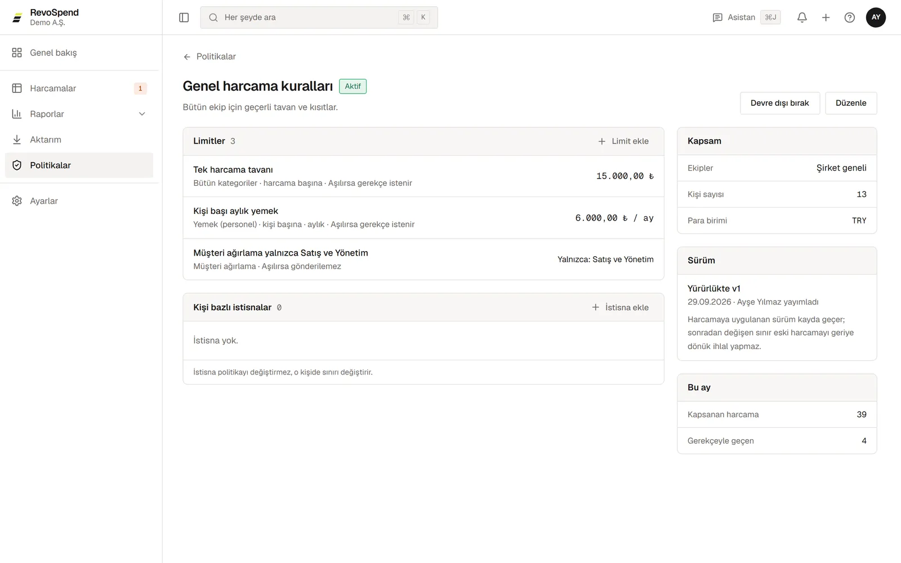
Task: Open Ayarlar in sidebar
Action: click(x=79, y=201)
